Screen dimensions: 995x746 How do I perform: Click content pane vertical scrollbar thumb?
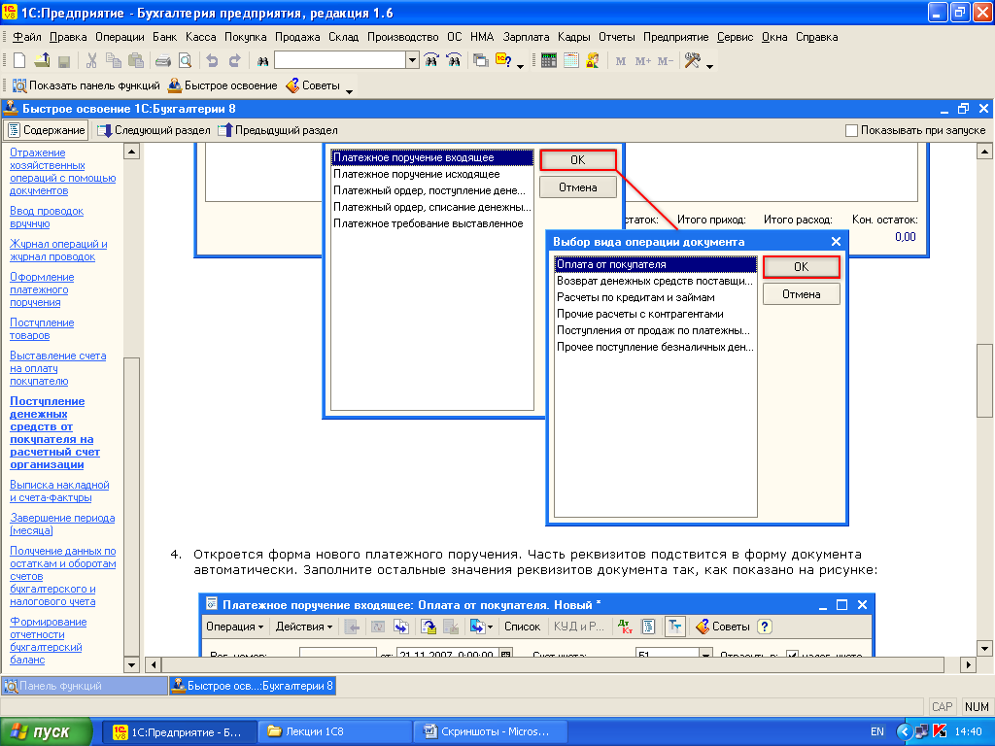tap(984, 380)
